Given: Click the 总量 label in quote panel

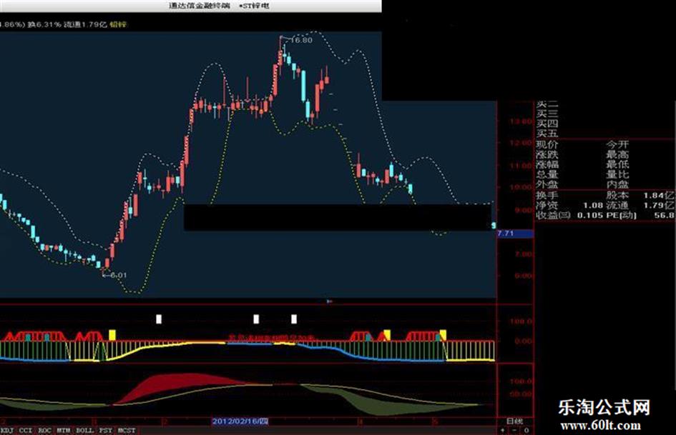Looking at the screenshot, I should click(x=547, y=174).
